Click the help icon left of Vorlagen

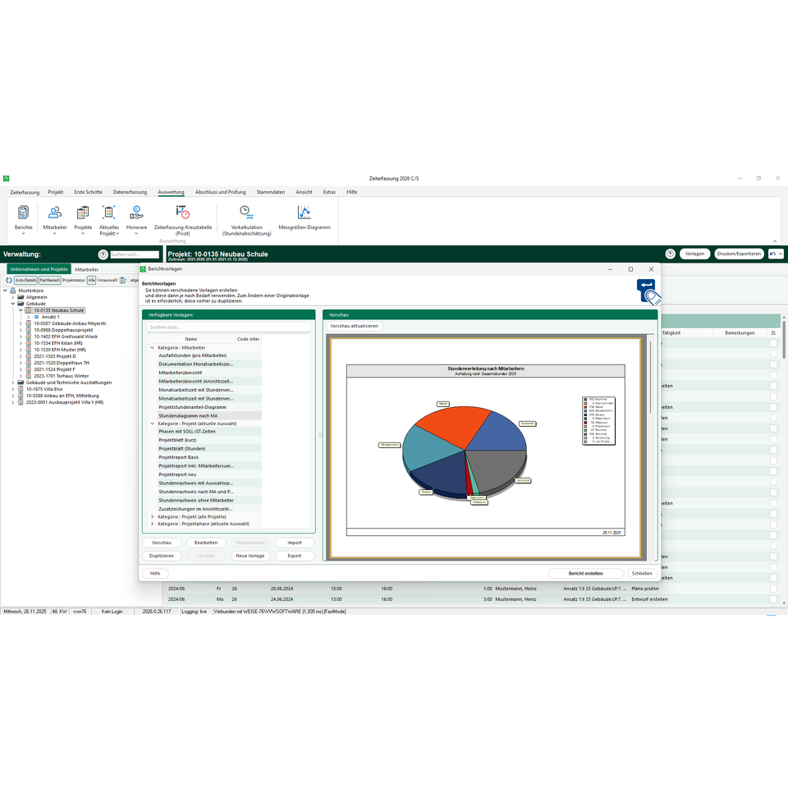pyautogui.click(x=670, y=254)
